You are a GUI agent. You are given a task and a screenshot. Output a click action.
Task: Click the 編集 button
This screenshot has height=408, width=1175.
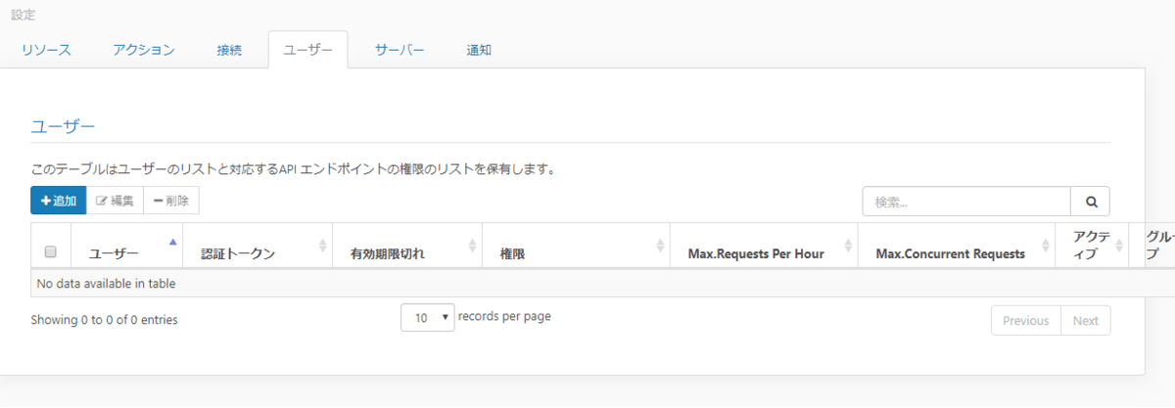(115, 201)
